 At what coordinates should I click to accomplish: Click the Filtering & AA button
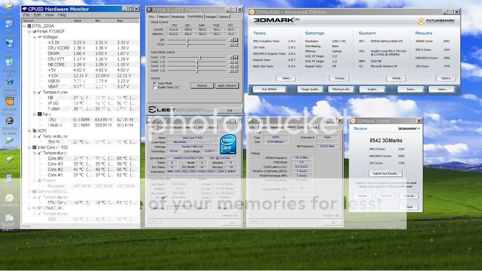(341, 89)
